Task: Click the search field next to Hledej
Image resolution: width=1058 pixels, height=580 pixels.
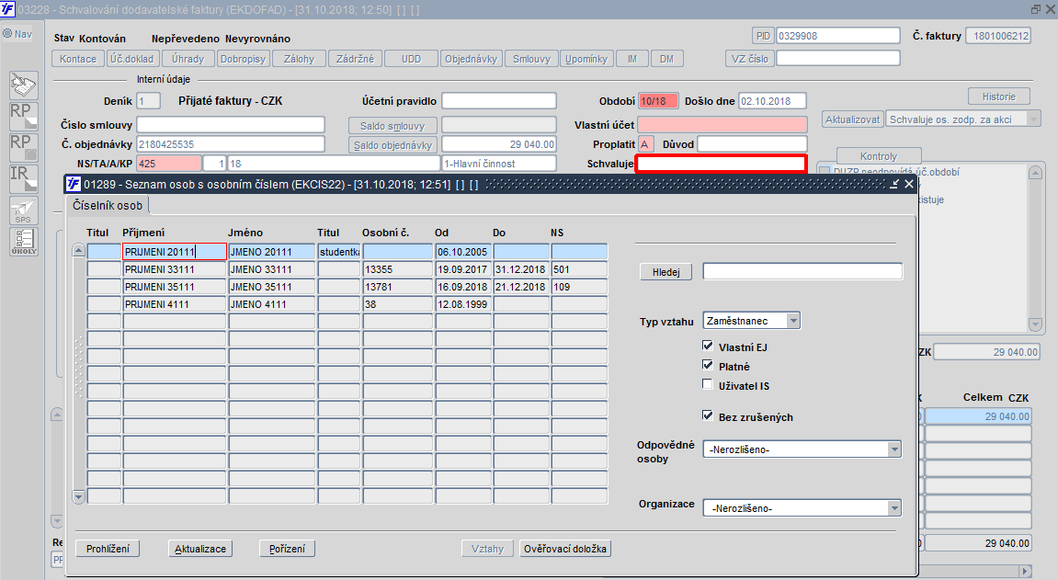Action: pyautogui.click(x=802, y=271)
